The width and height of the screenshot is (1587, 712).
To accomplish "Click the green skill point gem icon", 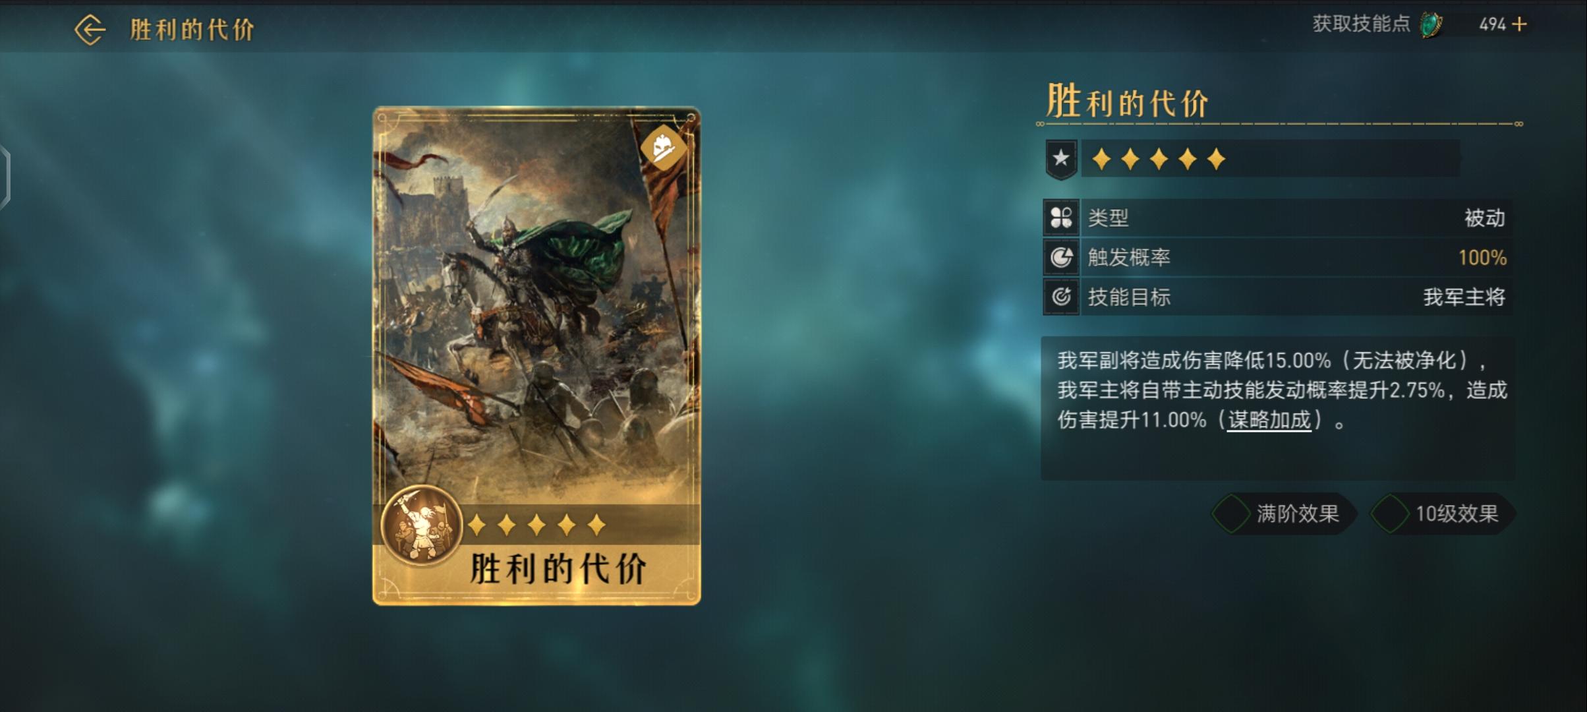I will [x=1431, y=25].
